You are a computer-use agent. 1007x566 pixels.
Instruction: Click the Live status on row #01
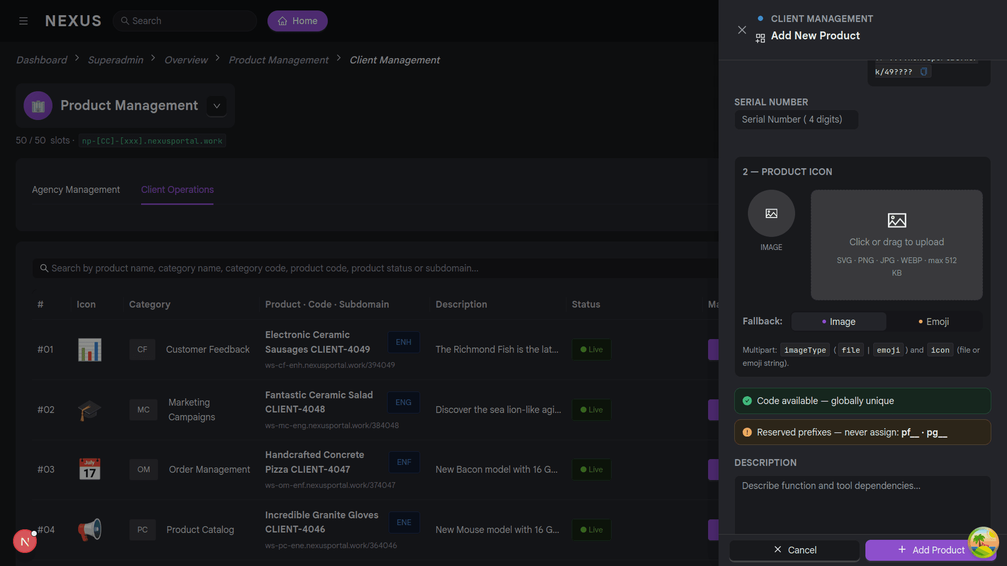[591, 350]
